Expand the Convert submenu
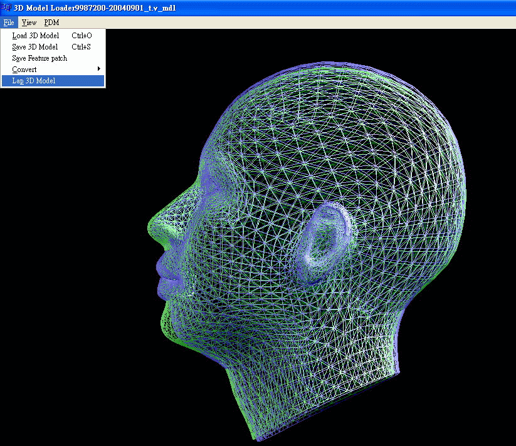 [x=24, y=70]
